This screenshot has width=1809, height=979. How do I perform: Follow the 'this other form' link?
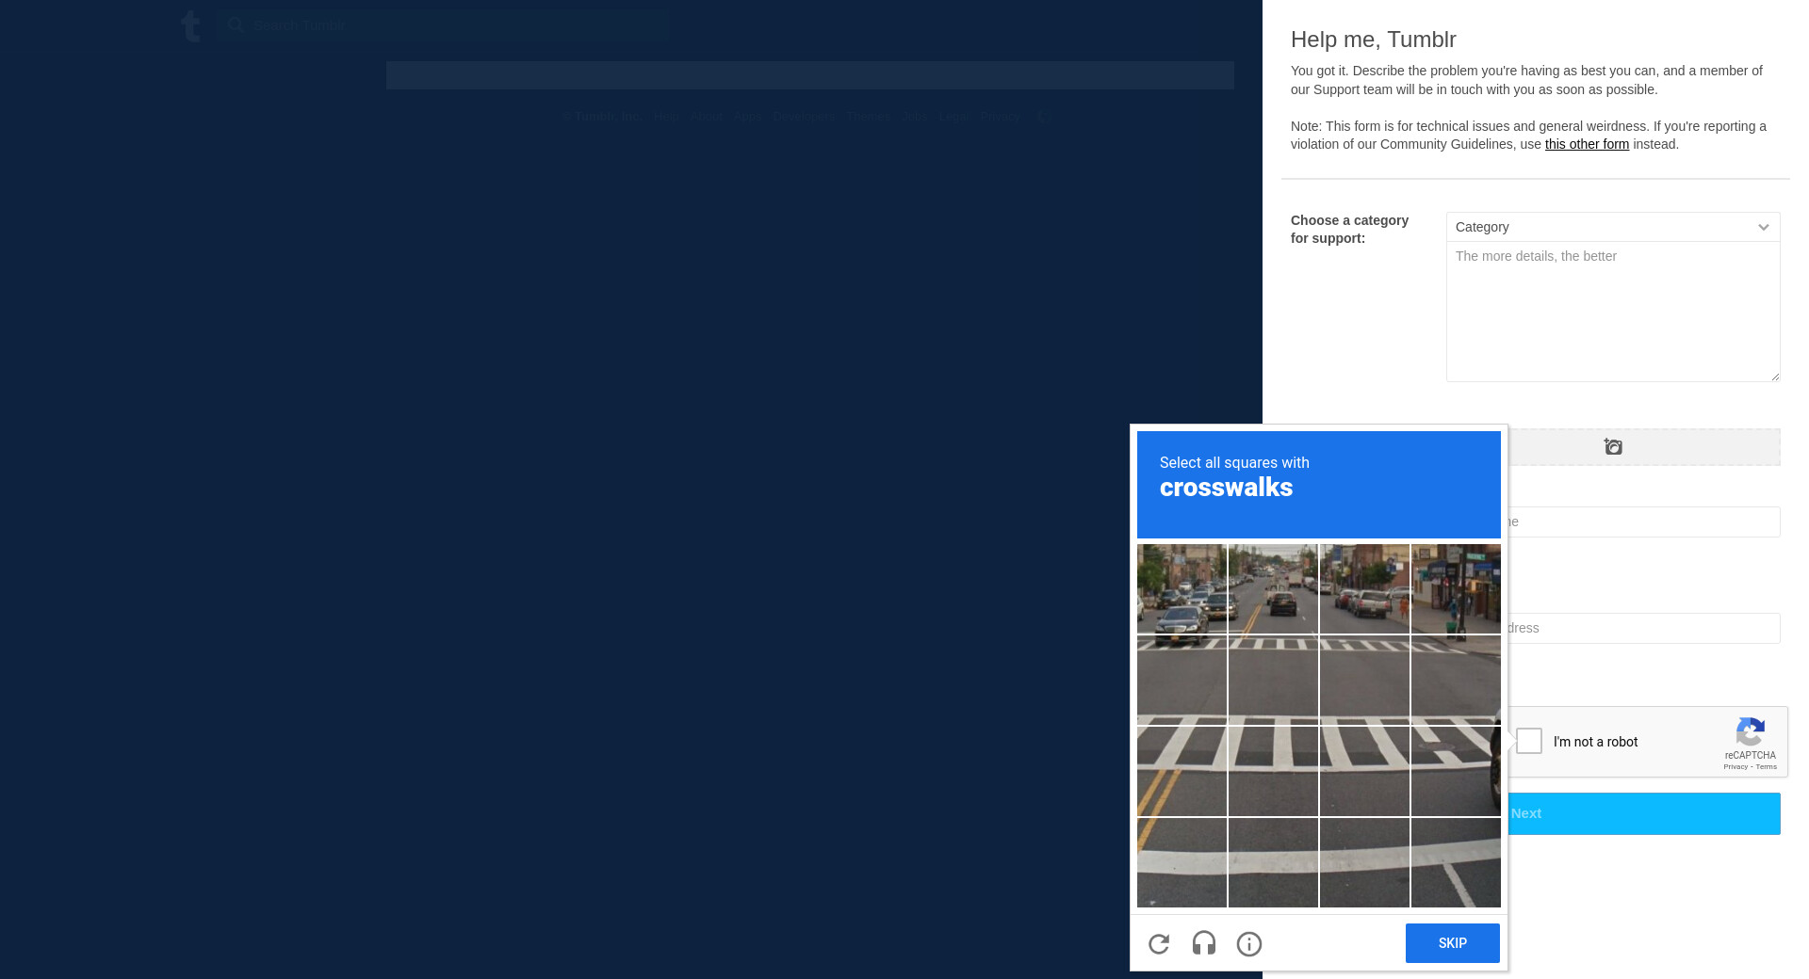pyautogui.click(x=1587, y=144)
